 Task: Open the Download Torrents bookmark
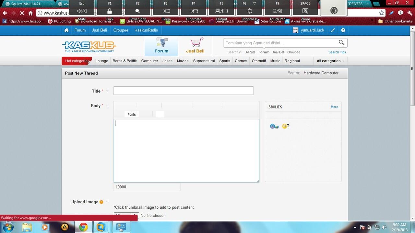(x=95, y=21)
